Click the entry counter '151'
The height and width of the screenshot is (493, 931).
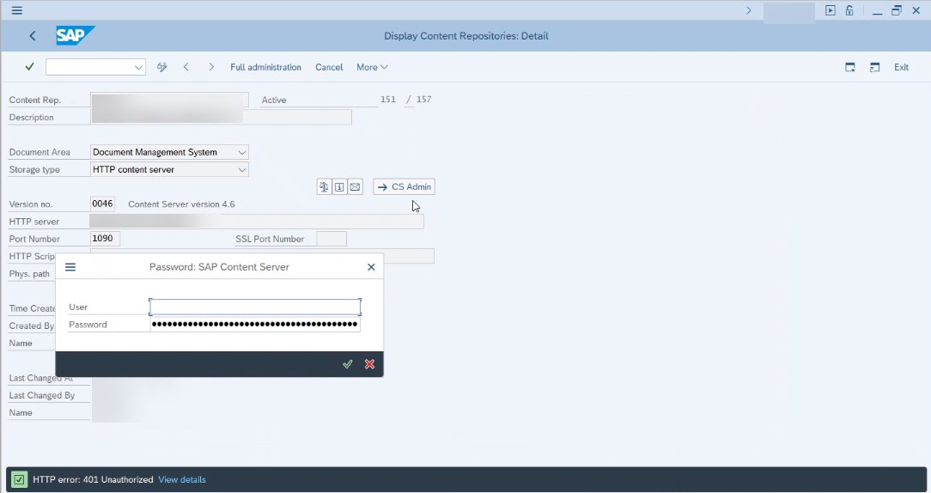pos(387,99)
